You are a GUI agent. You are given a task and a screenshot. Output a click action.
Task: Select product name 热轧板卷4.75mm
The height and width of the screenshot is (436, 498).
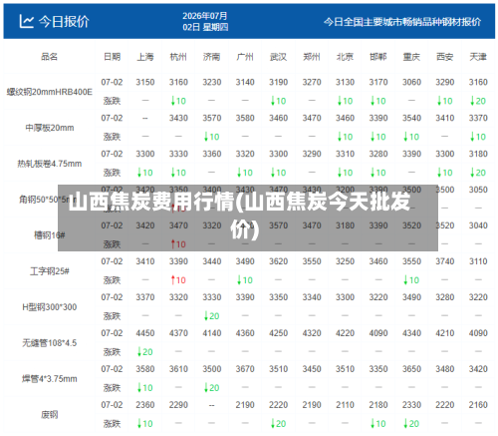pyautogui.click(x=50, y=164)
